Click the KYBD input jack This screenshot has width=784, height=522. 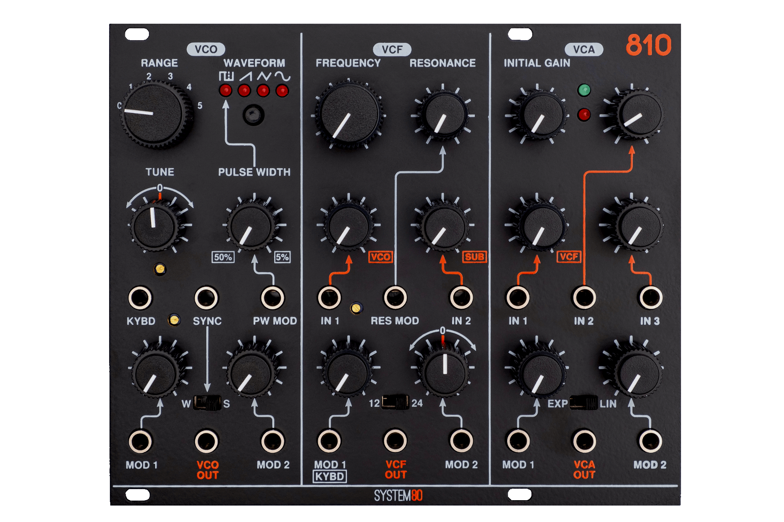click(140, 298)
